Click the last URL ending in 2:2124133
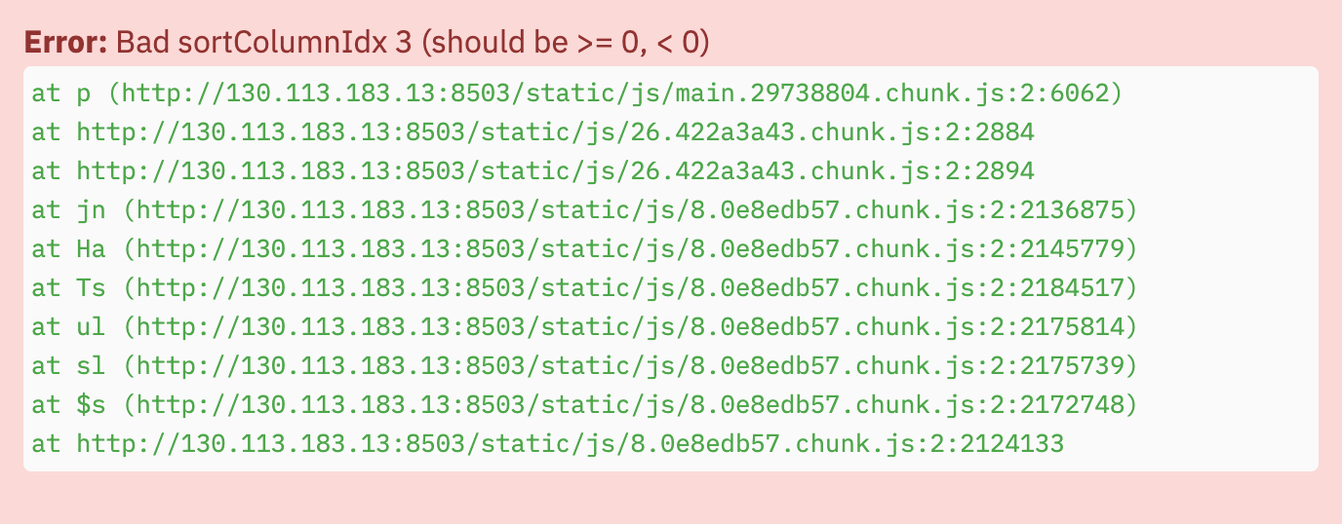Viewport: 1342px width, 524px height. point(570,445)
